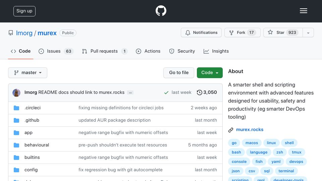Click lmorg's avatar in latest commit
The height and width of the screenshot is (181, 322).
pyautogui.click(x=16, y=93)
